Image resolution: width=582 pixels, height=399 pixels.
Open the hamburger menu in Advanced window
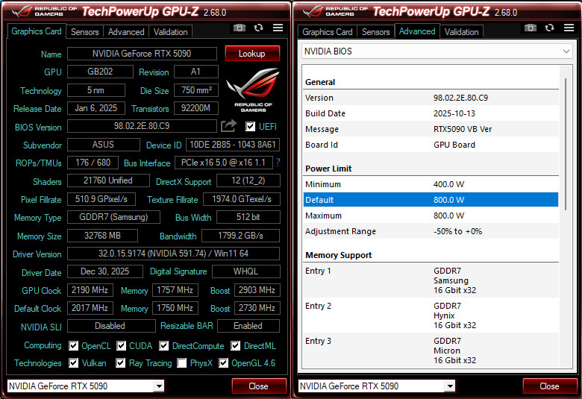click(x=569, y=28)
